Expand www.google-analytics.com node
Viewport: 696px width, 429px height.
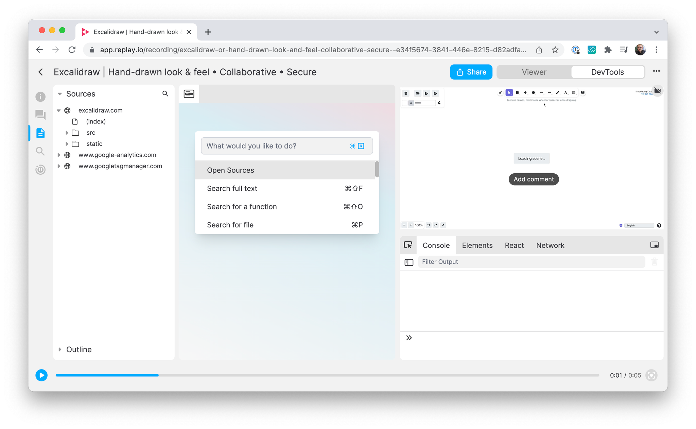(59, 155)
